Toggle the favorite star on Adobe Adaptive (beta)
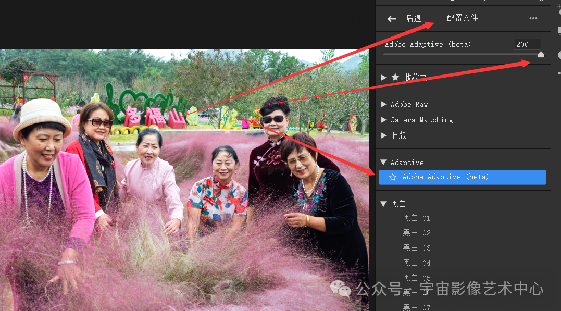This screenshot has height=311, width=561. pyautogui.click(x=393, y=177)
